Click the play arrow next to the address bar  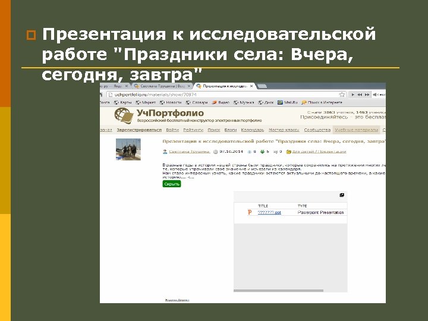click(353, 95)
